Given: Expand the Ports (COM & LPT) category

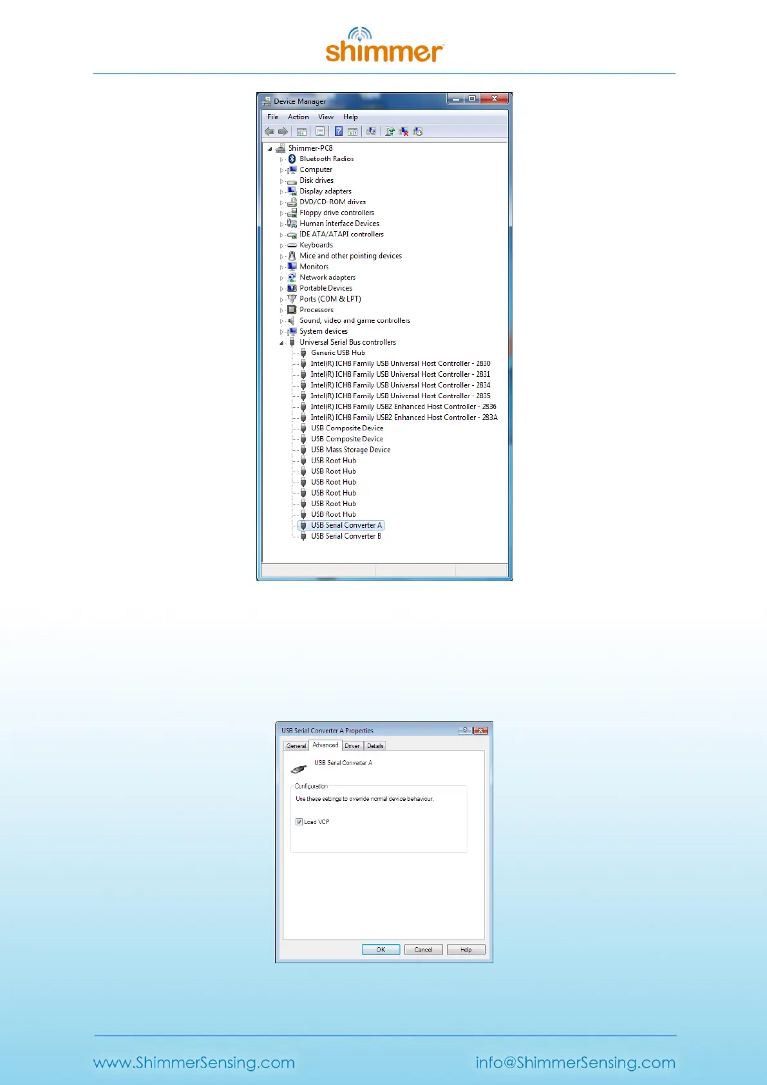Looking at the screenshot, I should pos(281,300).
